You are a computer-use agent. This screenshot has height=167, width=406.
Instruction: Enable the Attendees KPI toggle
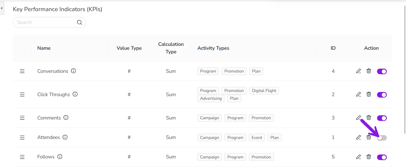click(x=382, y=138)
